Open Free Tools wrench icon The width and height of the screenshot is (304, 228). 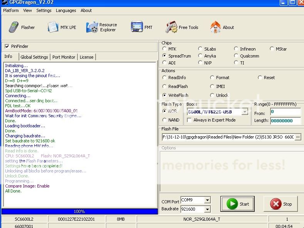click(171, 27)
